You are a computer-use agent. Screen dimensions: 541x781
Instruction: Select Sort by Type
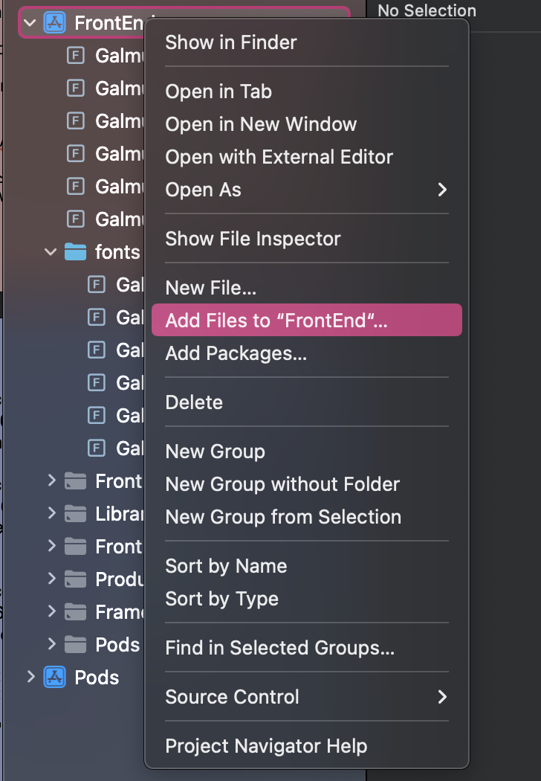(x=221, y=599)
